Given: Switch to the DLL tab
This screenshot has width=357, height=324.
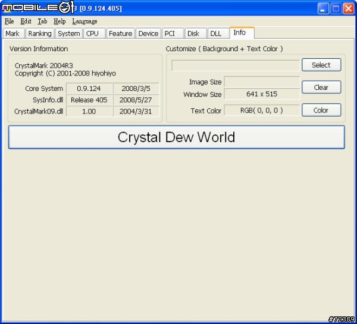Looking at the screenshot, I should [218, 33].
